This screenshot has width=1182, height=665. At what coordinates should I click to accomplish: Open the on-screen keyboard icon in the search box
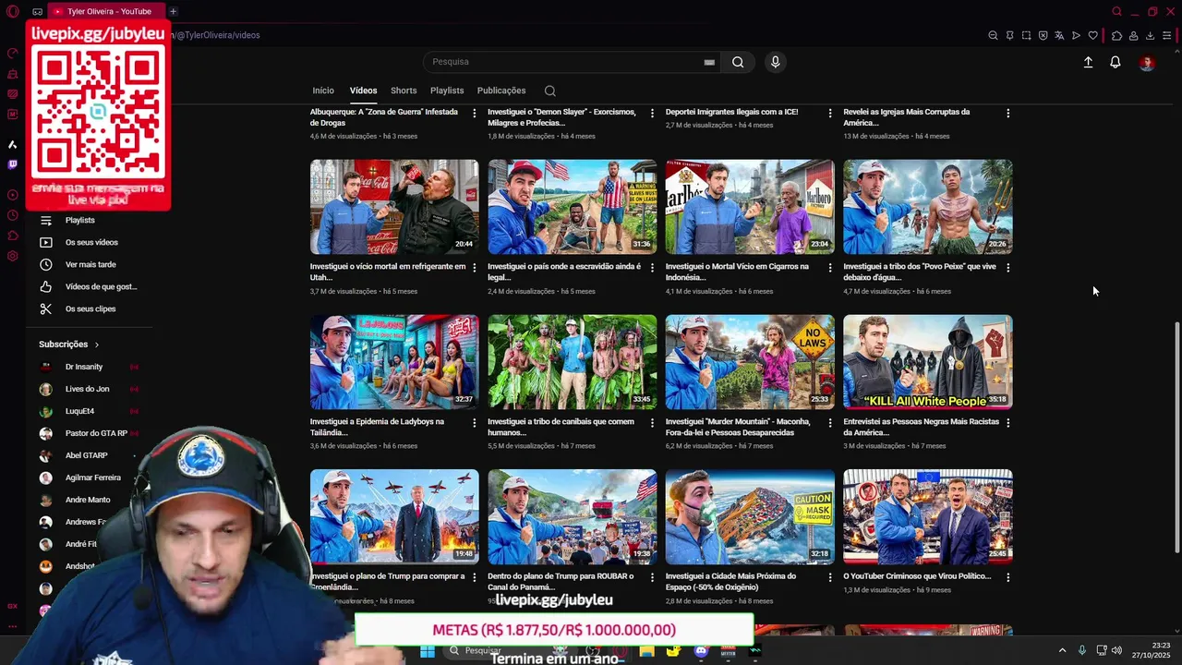click(x=709, y=62)
